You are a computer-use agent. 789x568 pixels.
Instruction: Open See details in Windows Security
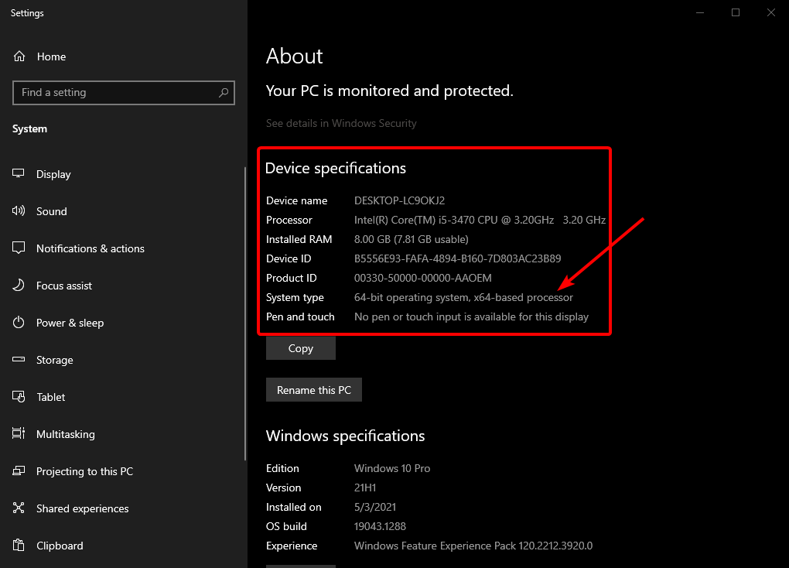(x=341, y=123)
